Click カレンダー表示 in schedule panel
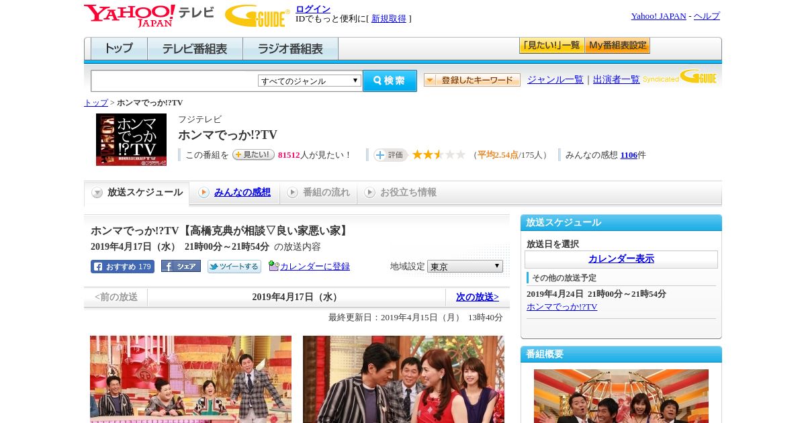Screen dimensions: 806x423 coord(621,259)
